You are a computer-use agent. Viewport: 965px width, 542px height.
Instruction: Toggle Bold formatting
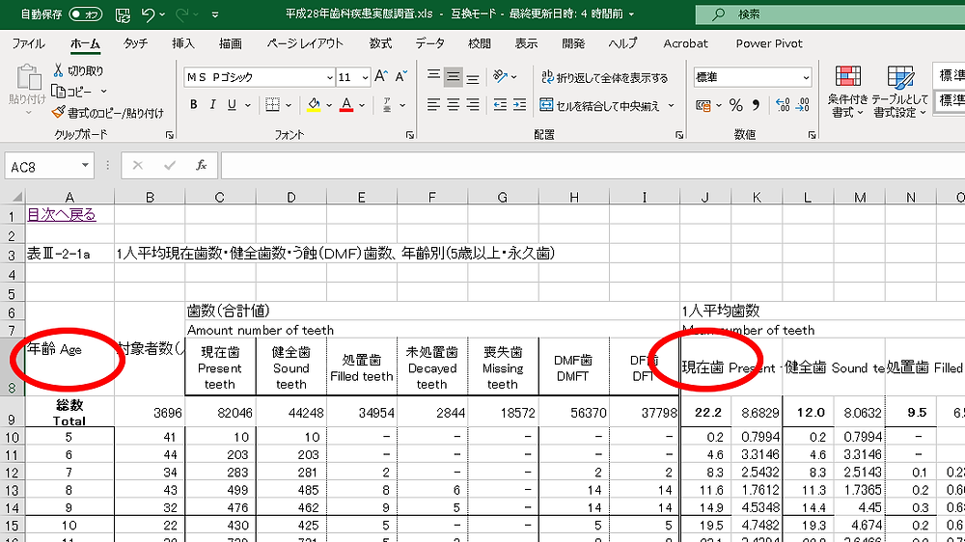(193, 104)
